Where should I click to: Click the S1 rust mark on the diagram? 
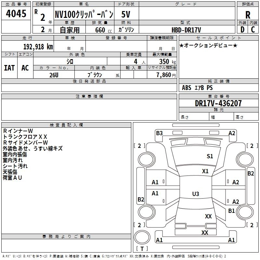(210, 156)
